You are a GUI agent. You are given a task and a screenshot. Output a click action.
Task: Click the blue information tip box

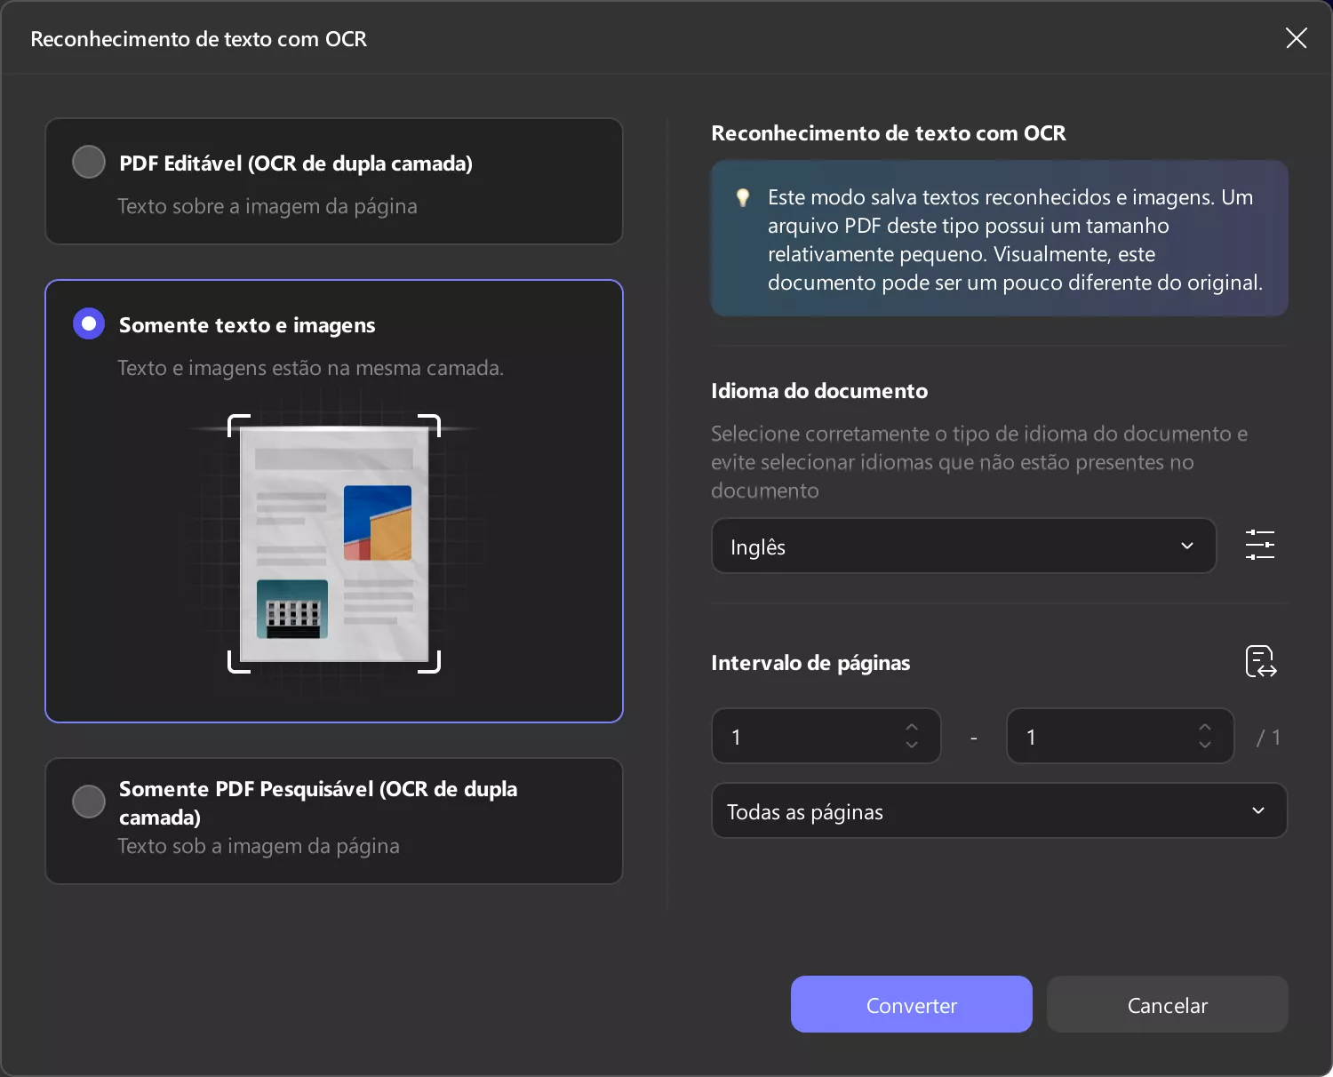(x=999, y=238)
